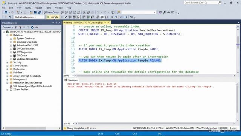The width and height of the screenshot is (241, 136).
Task: Open Object Explorer window position menu
Action: [53, 23]
